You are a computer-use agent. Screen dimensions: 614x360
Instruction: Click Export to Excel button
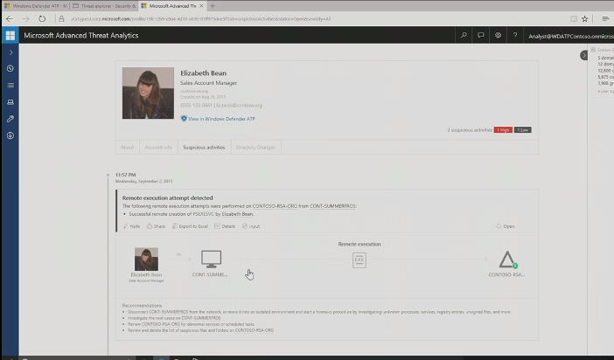pyautogui.click(x=193, y=225)
